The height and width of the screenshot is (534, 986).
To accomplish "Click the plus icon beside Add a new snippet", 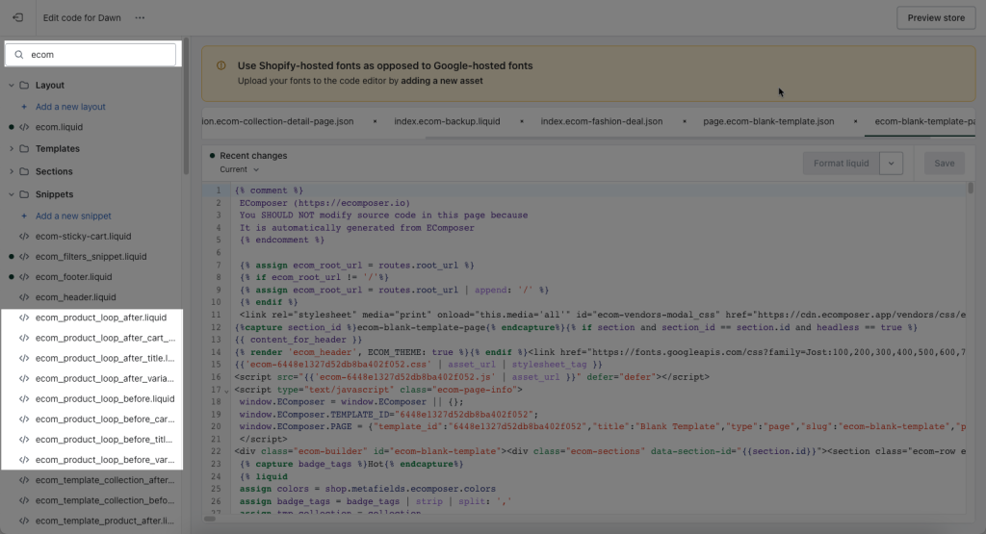I will tap(24, 216).
